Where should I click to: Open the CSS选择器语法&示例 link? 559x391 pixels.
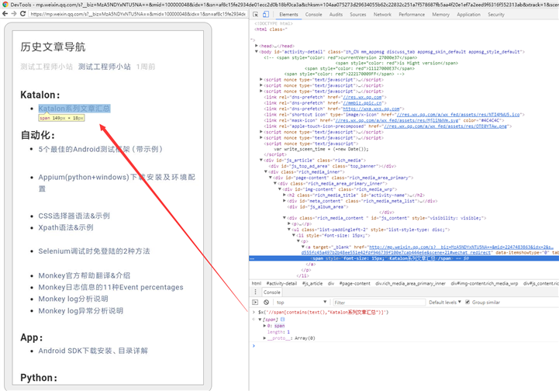74,216
